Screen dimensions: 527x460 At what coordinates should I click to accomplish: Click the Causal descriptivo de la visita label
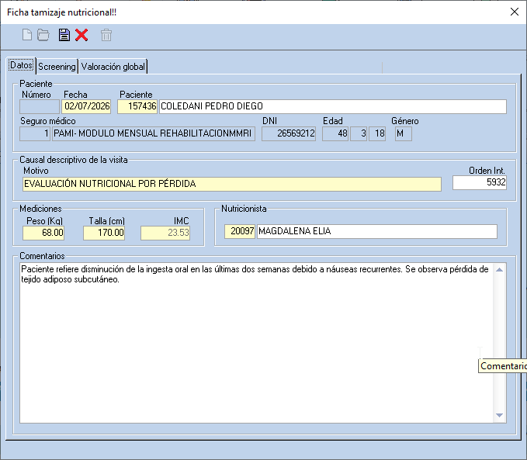(74, 160)
